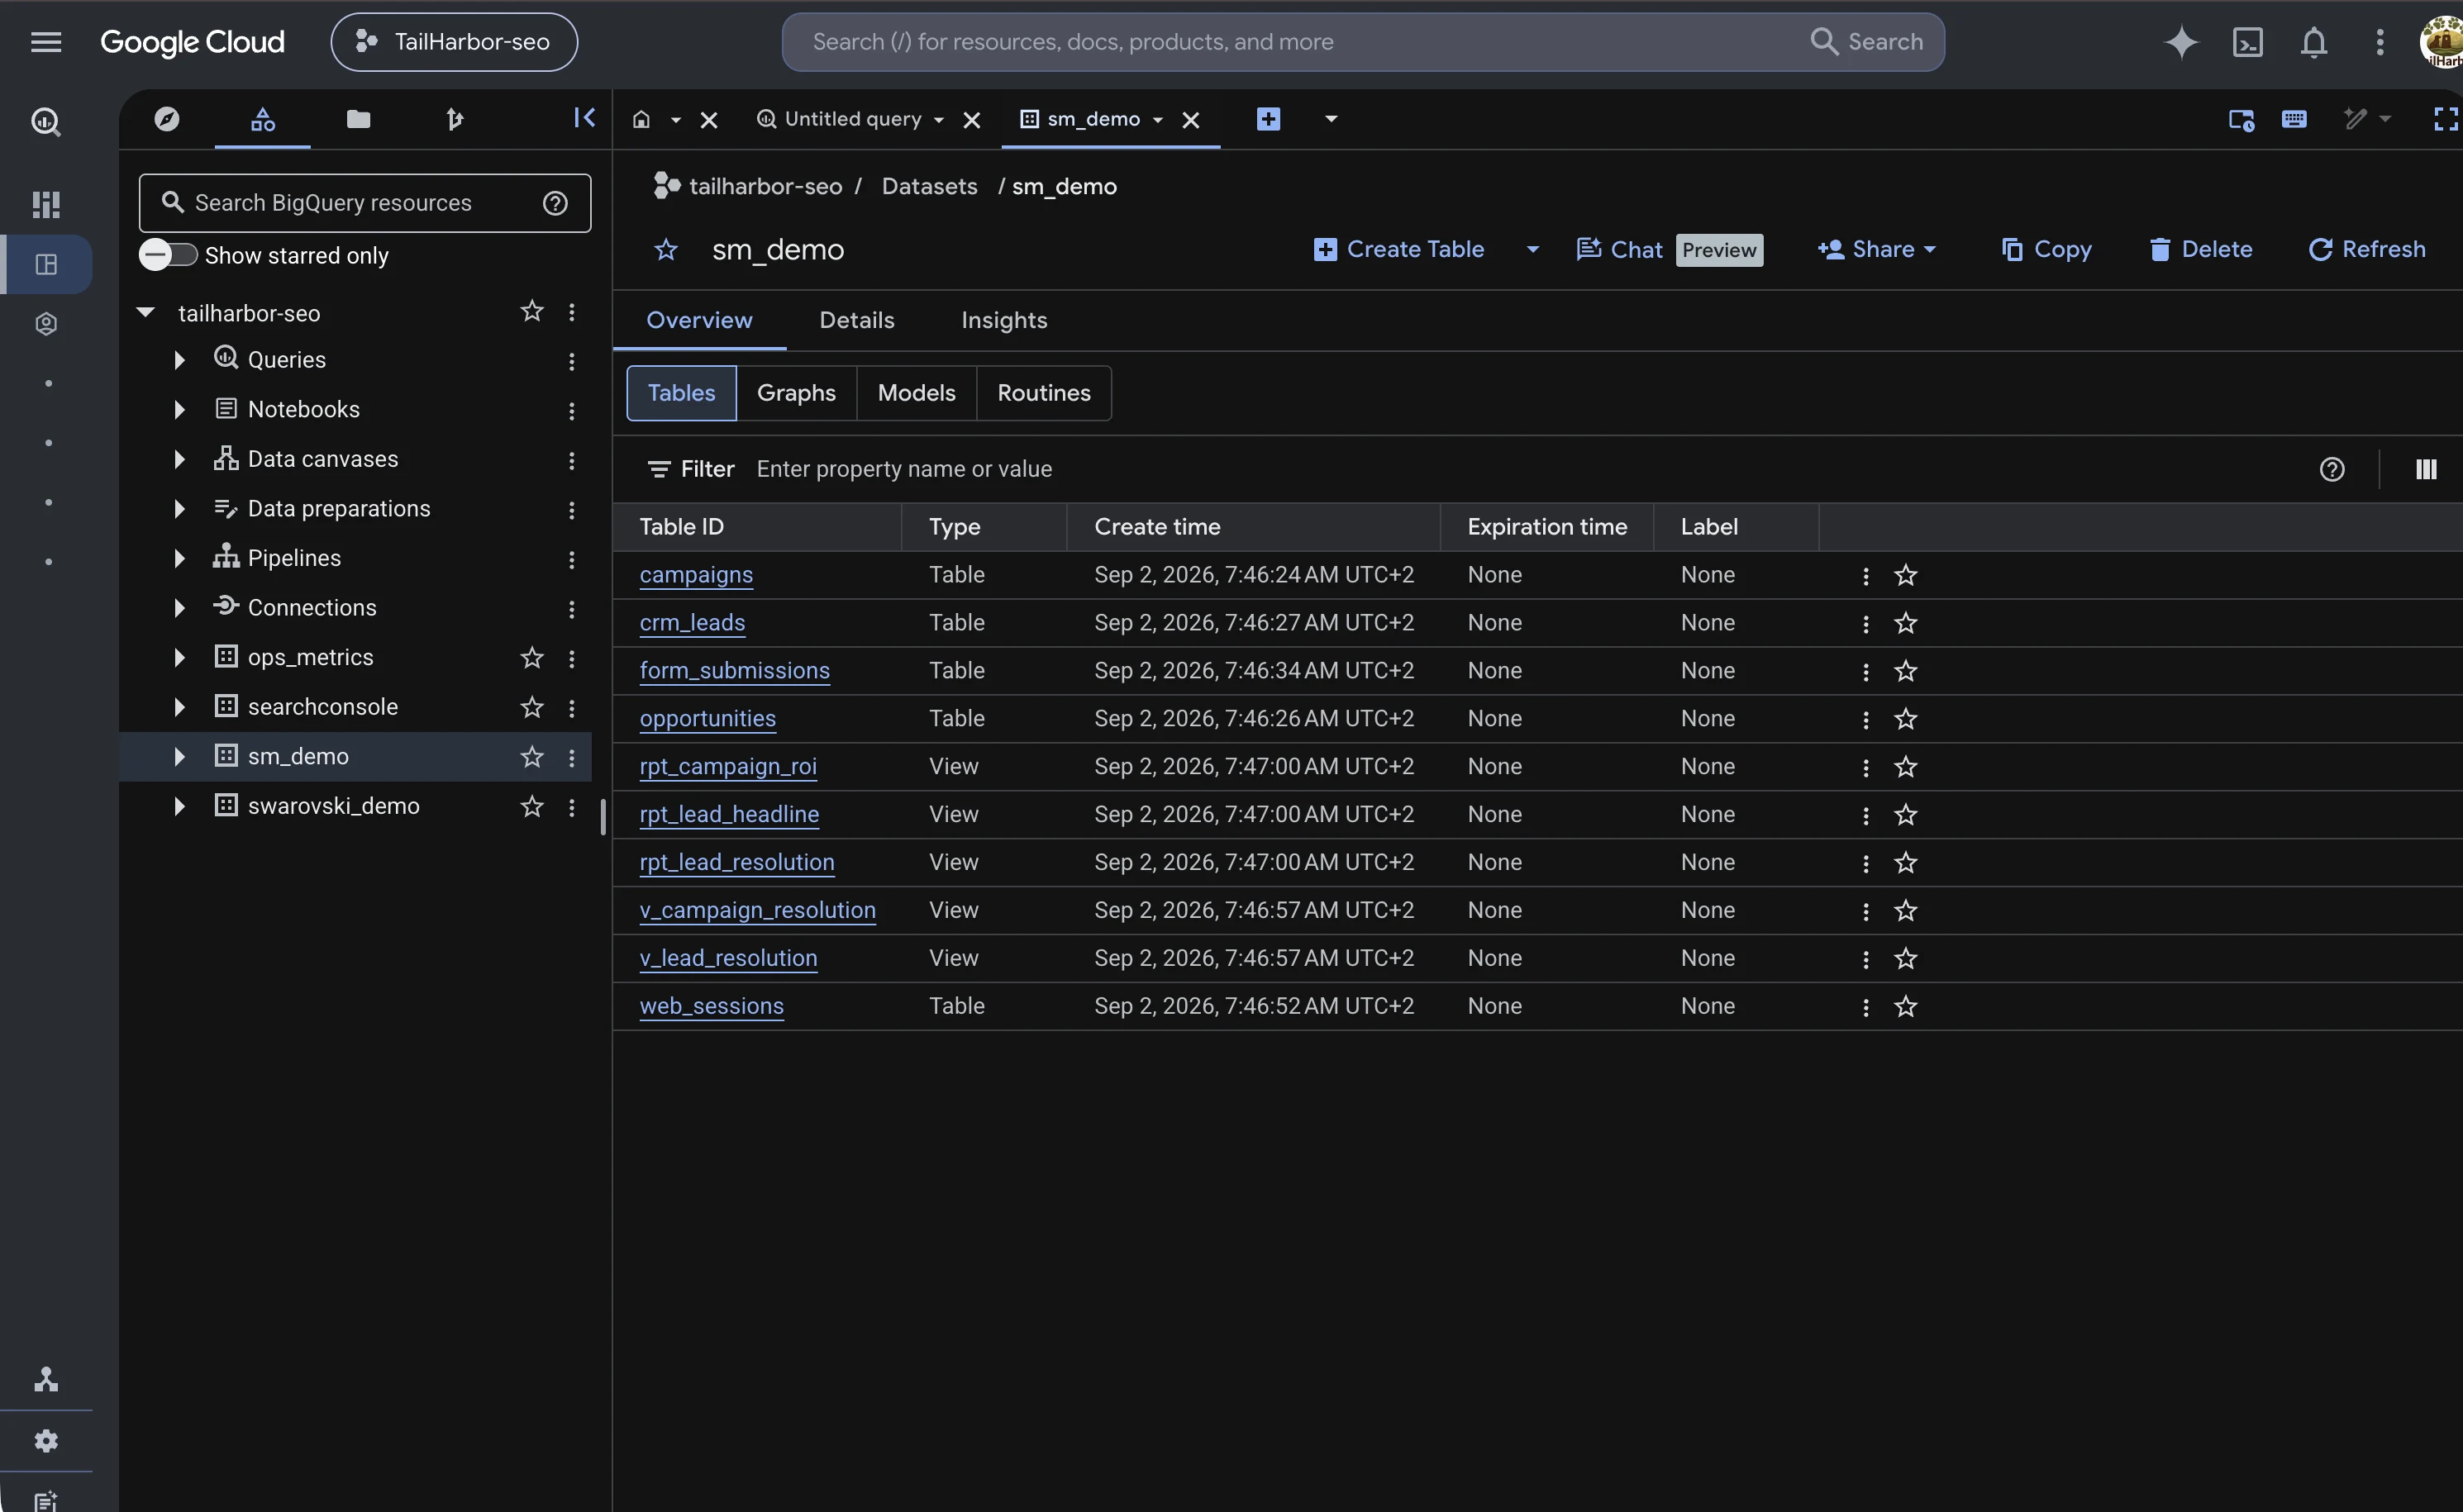
Task: Click the top resources search bar
Action: point(1363,42)
